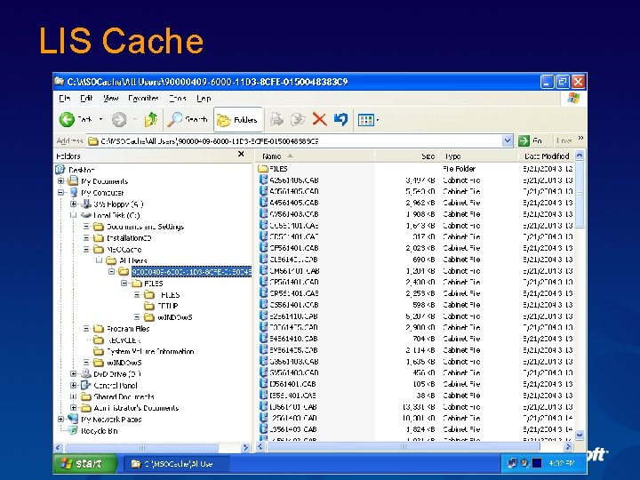640x480 pixels.
Task: Select All Users folder in tree
Action: [x=133, y=260]
